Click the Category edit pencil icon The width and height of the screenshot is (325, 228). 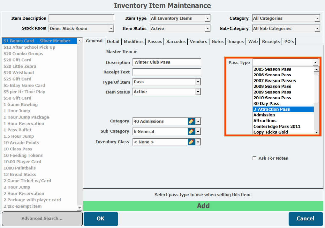coord(191,121)
